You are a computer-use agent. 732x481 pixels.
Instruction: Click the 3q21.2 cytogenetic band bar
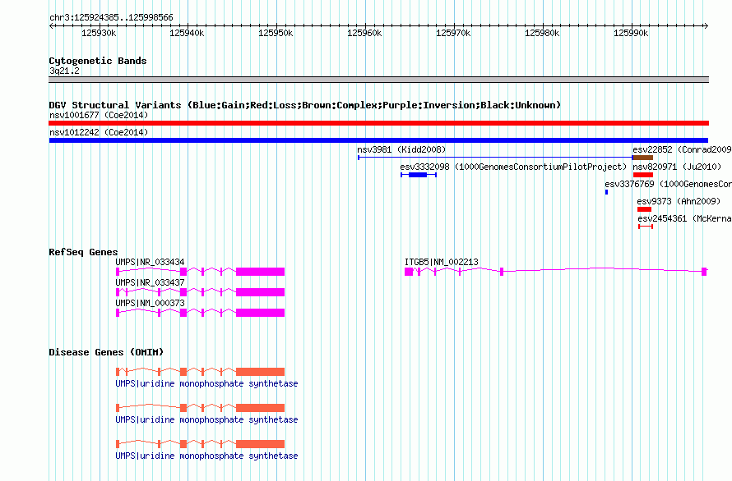coord(378,80)
